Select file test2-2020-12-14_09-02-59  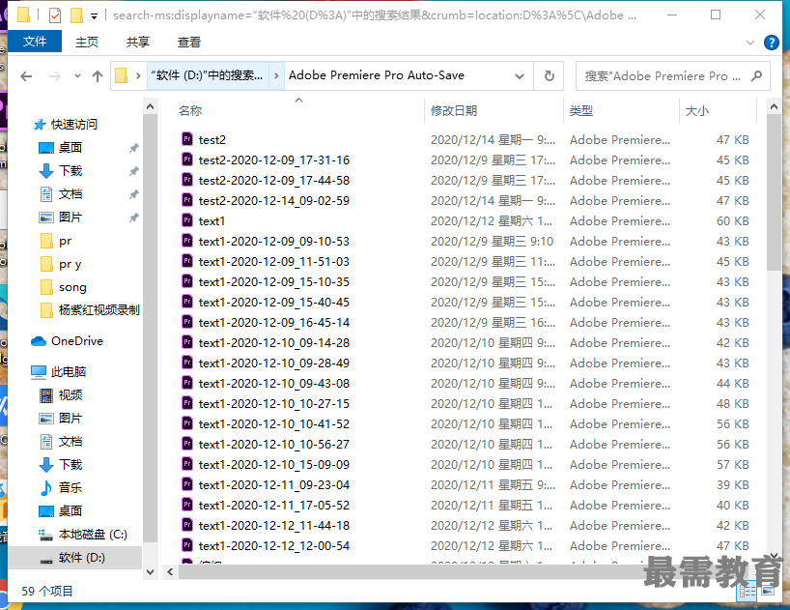[273, 201]
